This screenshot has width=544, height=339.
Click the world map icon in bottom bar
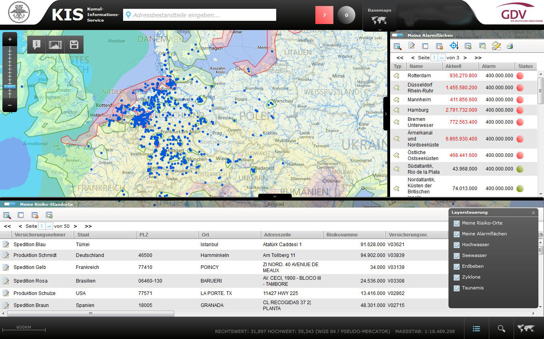pyautogui.click(x=526, y=329)
